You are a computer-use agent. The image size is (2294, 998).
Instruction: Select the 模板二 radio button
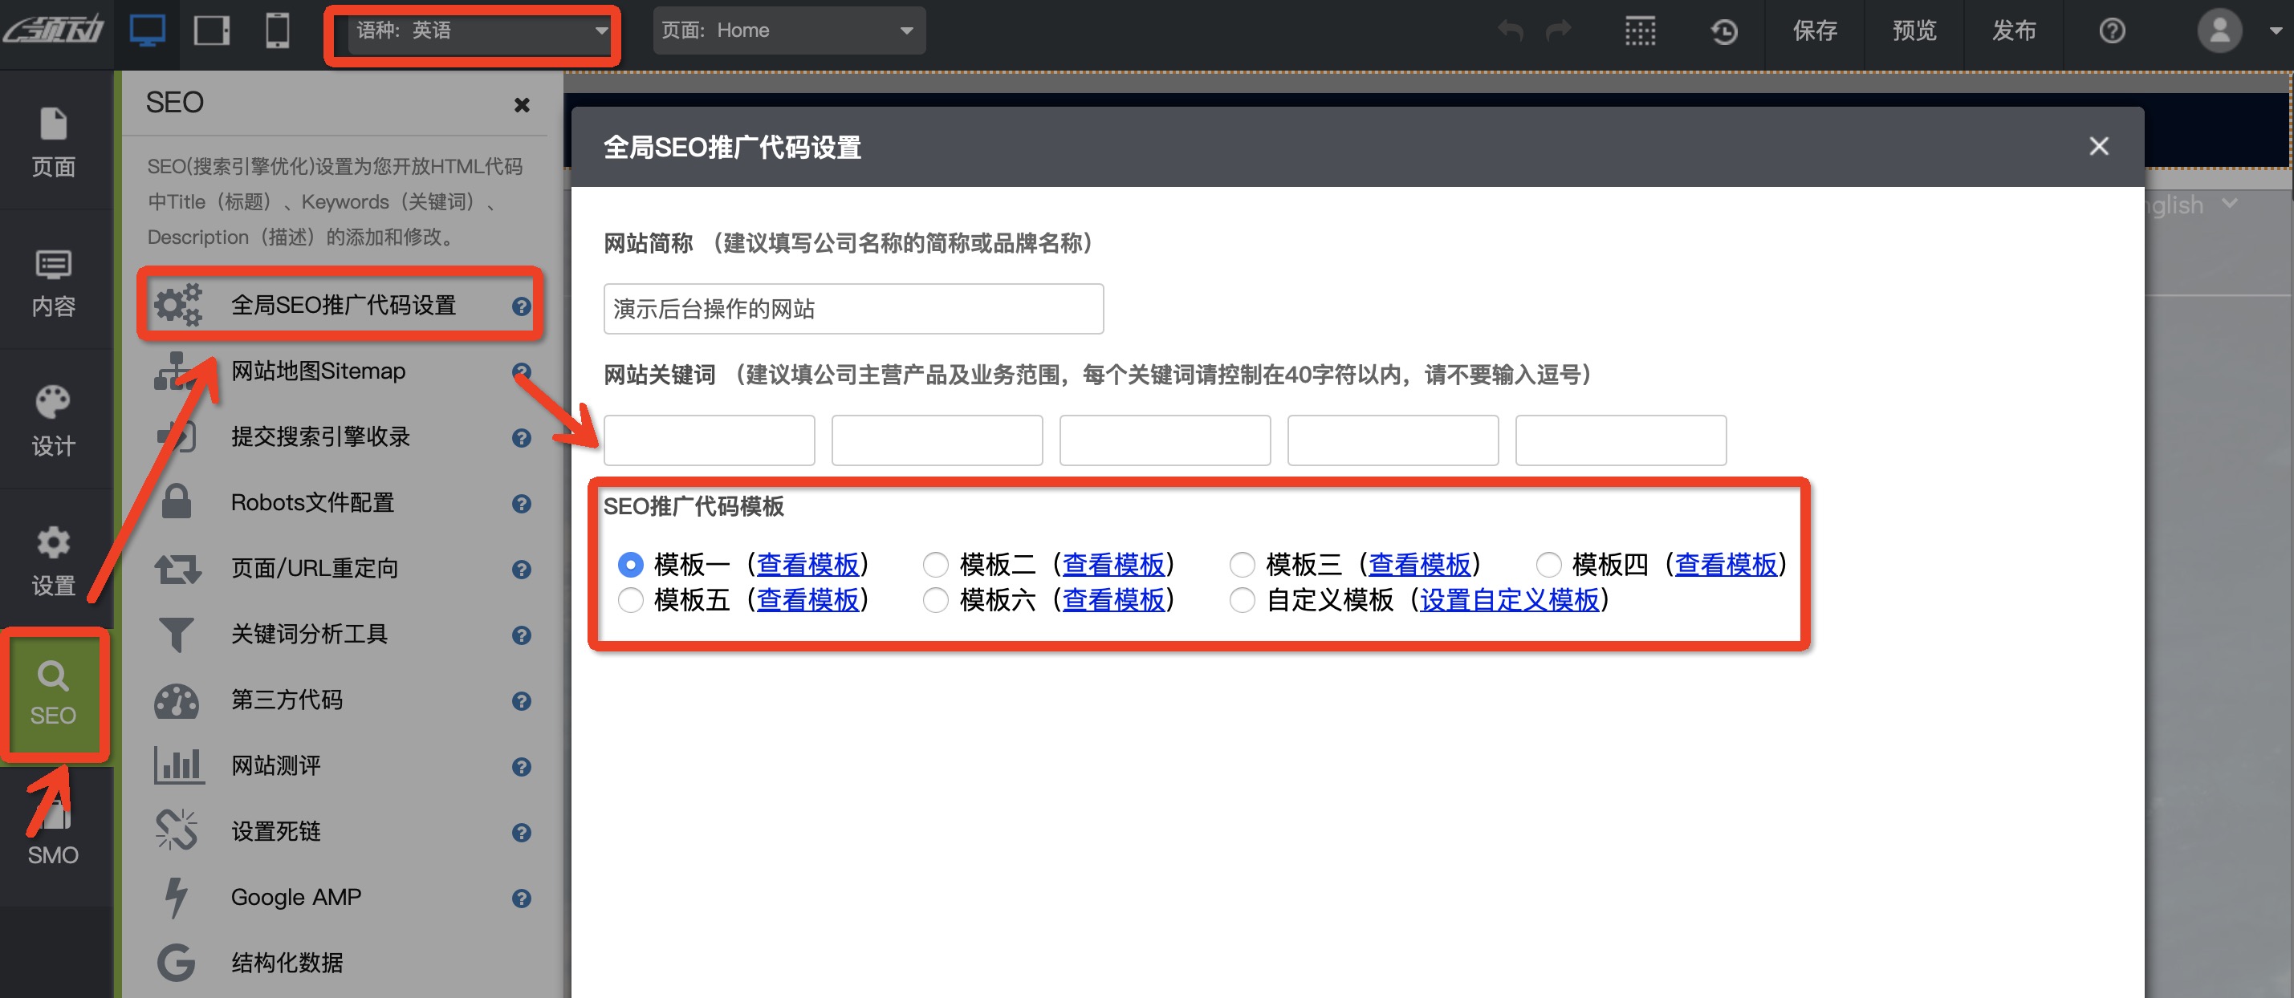936,565
